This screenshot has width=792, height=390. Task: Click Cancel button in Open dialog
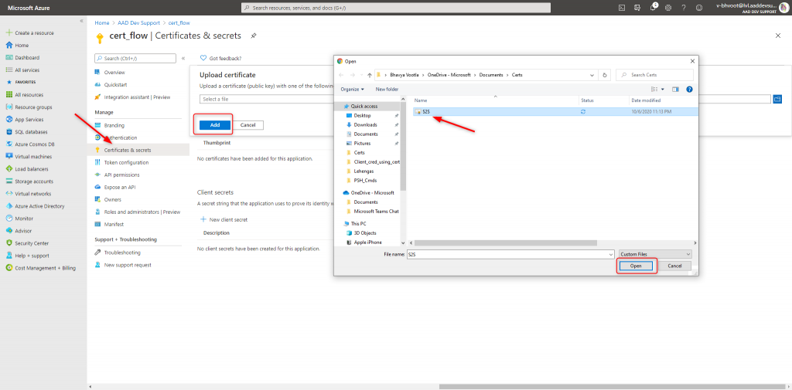tap(674, 266)
